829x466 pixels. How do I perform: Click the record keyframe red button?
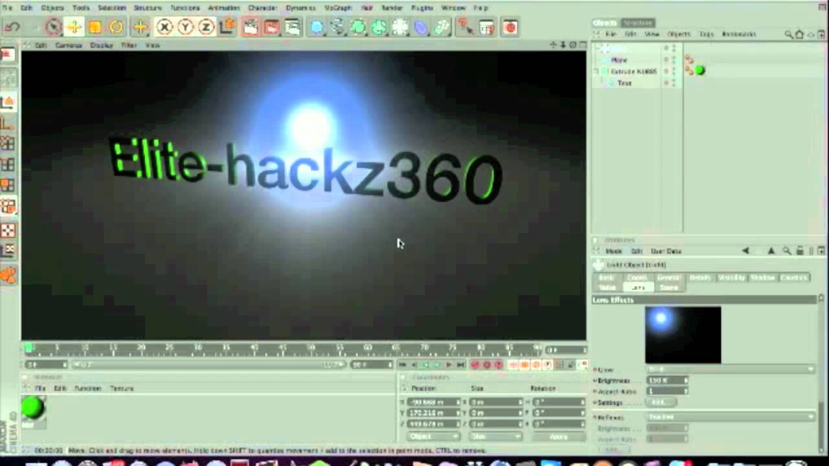(x=475, y=365)
